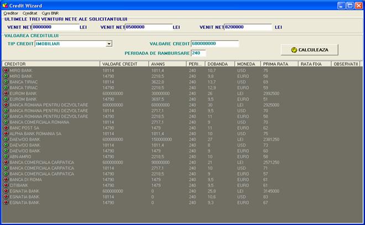Click icon of BANCA ROMANA PENTRU DEZVOLTARE EURO row
Screen dimensions: 365x225
[6, 116]
